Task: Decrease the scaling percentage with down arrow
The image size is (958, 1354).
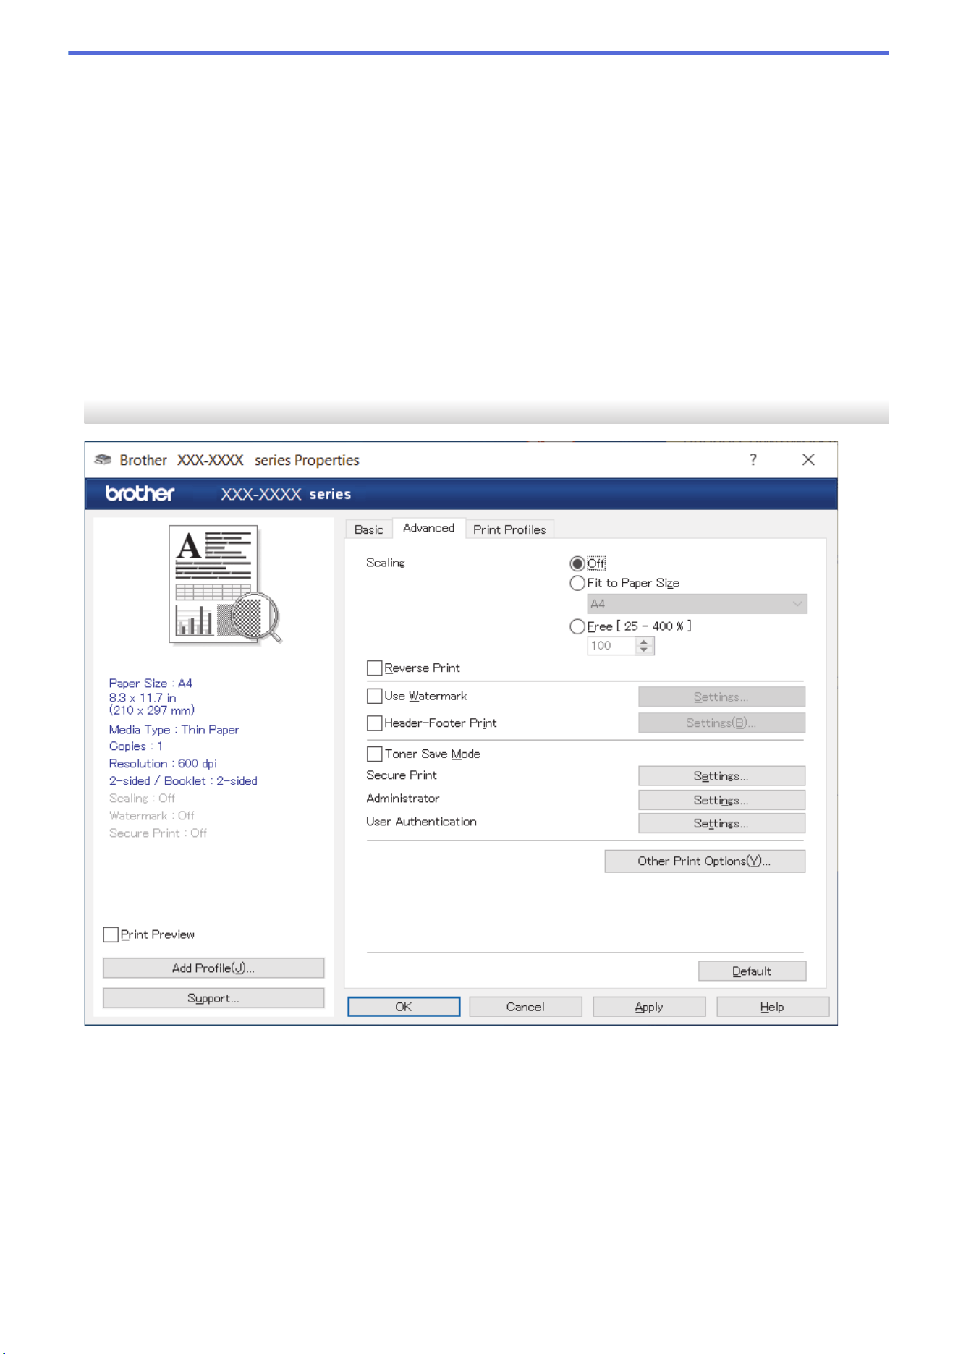Action: click(644, 650)
